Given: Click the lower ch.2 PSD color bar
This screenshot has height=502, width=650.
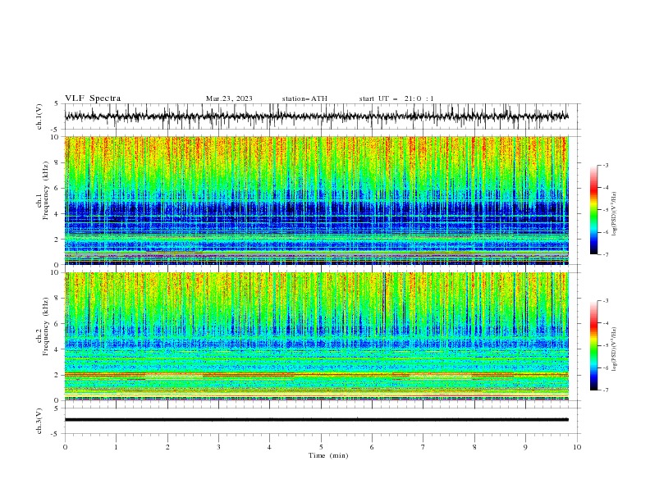Looking at the screenshot, I should point(594,345).
